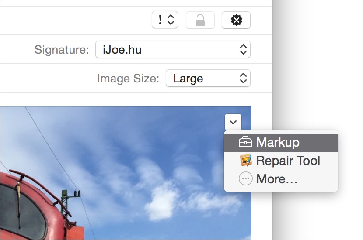Viewport: 363px width, 240px height.
Task: Choose Repair Tool from the menu
Action: (x=281, y=161)
